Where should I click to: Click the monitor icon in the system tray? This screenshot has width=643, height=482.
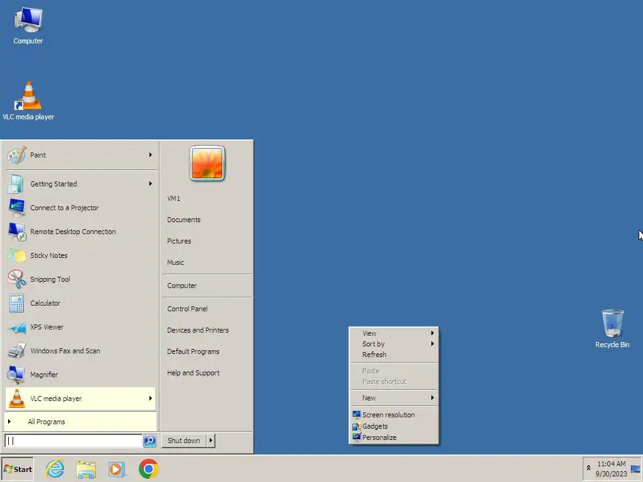635,469
